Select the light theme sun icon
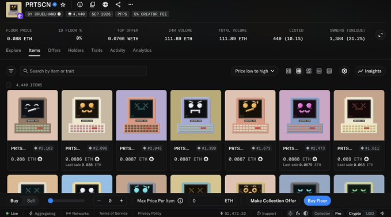The height and width of the screenshot is (217, 391). tap(290, 214)
